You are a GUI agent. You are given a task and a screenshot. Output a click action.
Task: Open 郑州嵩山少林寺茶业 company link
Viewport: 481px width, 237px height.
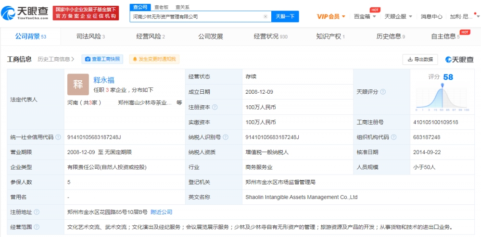pyautogui.click(x=144, y=103)
